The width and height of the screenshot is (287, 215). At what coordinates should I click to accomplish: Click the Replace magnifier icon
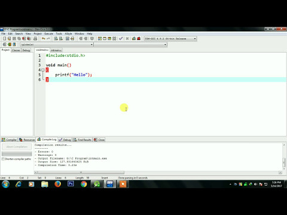click(61, 39)
